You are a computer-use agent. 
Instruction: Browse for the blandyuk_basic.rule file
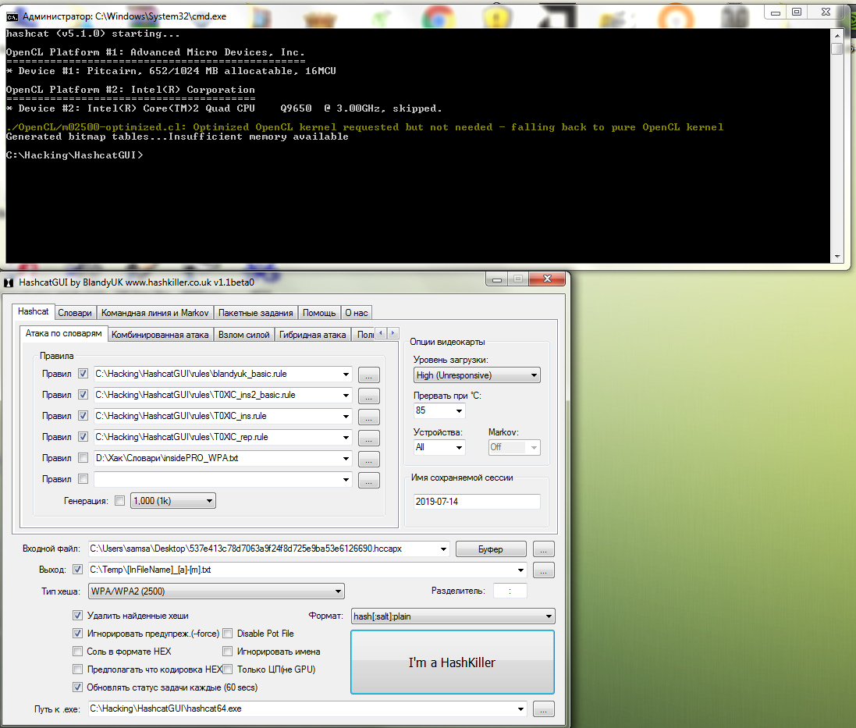coord(368,375)
